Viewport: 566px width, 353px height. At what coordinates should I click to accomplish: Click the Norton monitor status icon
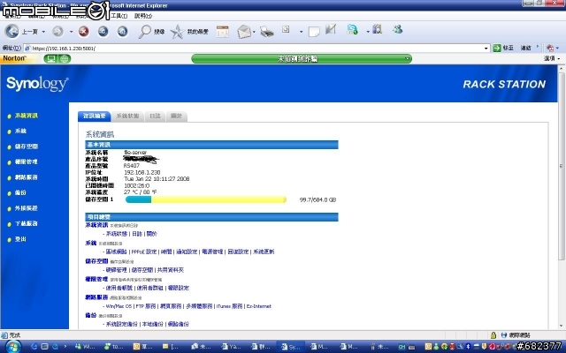[x=51, y=59]
